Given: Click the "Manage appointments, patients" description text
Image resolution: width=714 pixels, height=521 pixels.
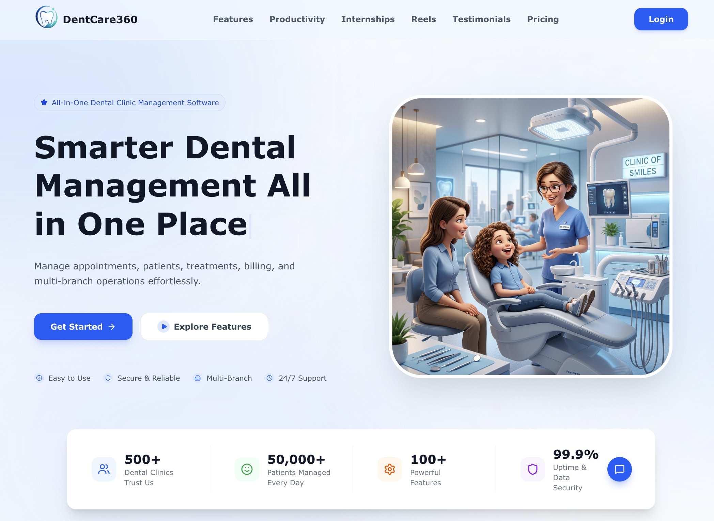Looking at the screenshot, I should point(165,273).
